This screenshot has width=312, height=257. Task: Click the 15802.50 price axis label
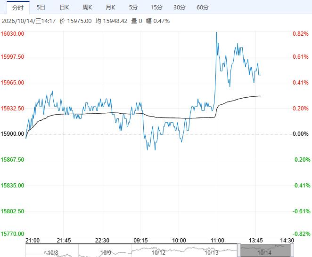tap(12, 211)
